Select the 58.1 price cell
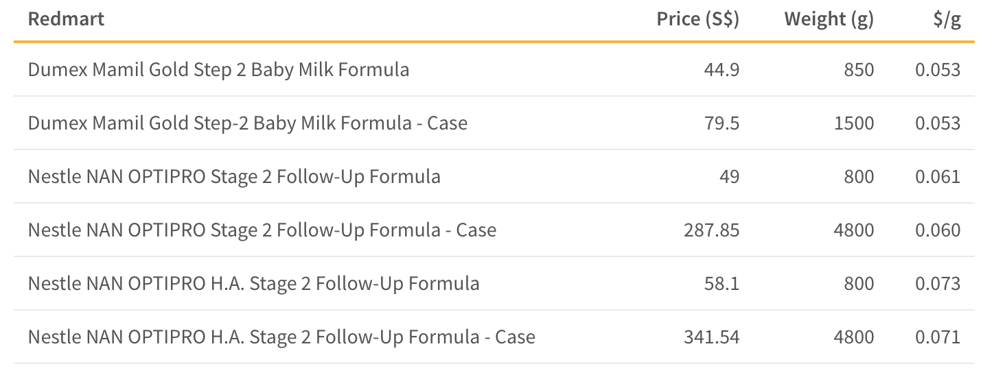Image resolution: width=994 pixels, height=377 pixels. point(721,284)
